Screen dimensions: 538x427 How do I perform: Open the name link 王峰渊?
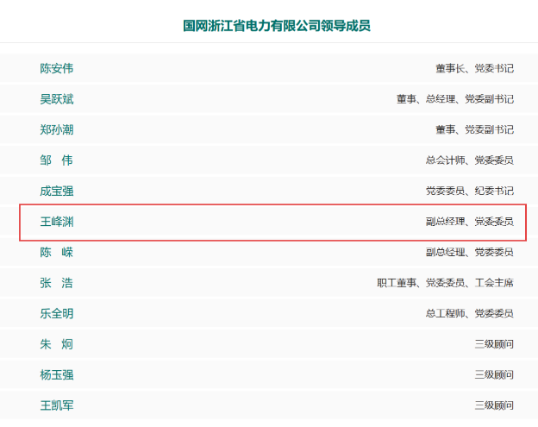pyautogui.click(x=57, y=222)
